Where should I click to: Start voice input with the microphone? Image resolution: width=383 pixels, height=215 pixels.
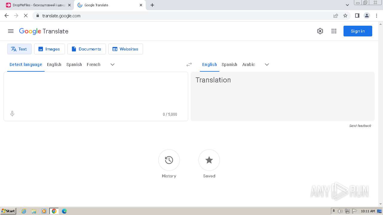click(12, 114)
